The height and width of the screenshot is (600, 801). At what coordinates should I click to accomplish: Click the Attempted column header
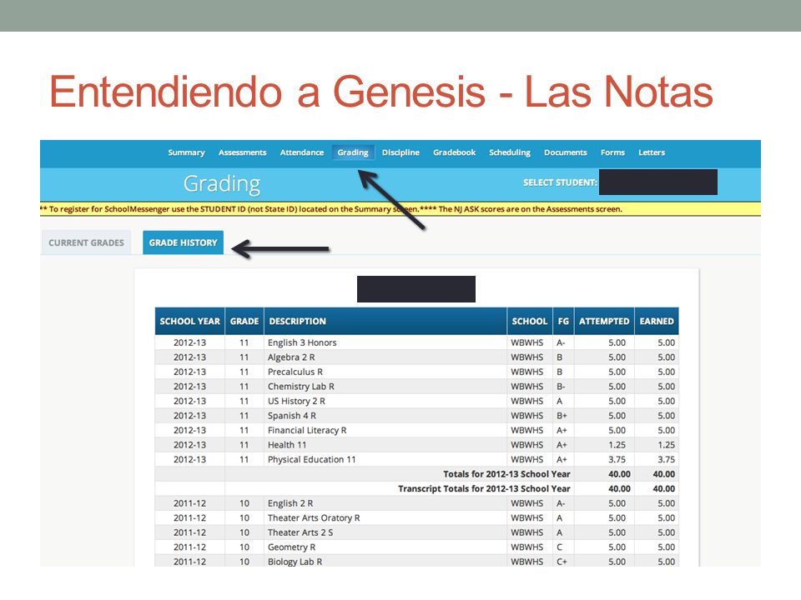(x=604, y=322)
